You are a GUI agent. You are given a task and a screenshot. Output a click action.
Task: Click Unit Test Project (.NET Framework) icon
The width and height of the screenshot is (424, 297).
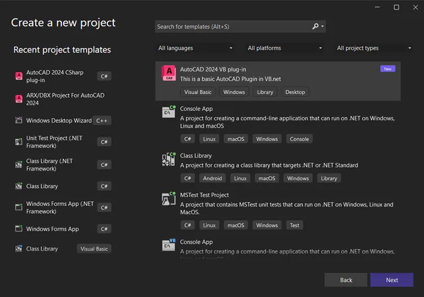[x=19, y=142]
